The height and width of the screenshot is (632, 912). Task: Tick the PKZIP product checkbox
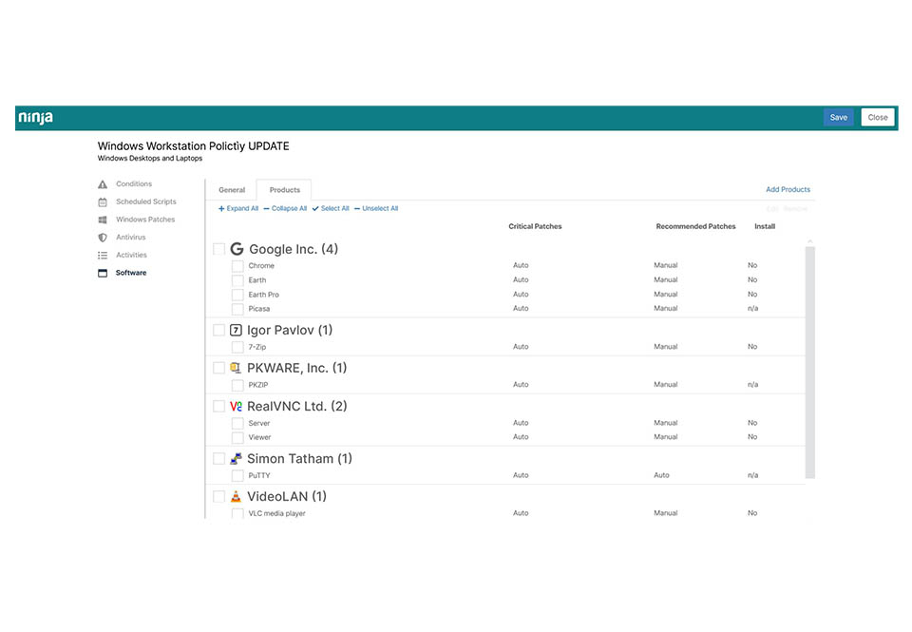click(x=237, y=385)
